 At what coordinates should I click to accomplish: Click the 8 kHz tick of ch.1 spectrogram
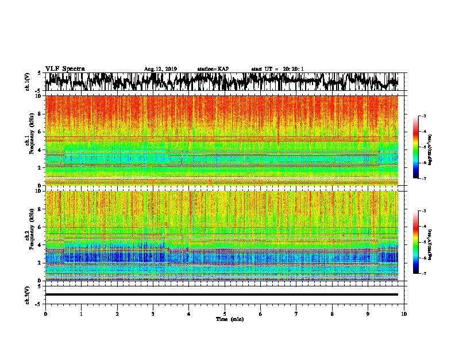[40, 114]
